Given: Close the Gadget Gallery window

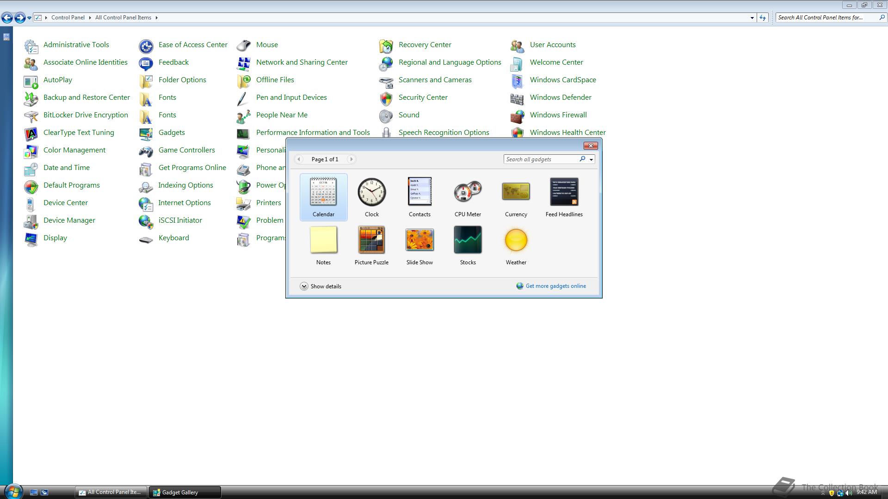Looking at the screenshot, I should coord(590,146).
